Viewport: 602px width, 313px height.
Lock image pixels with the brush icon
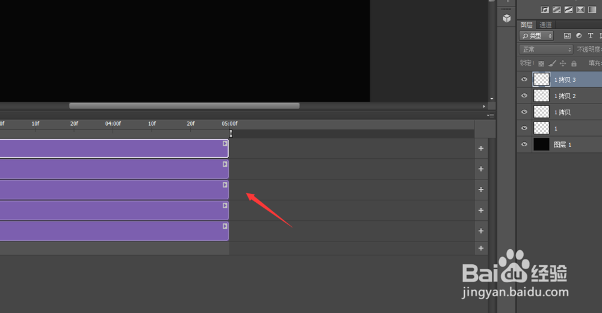click(552, 63)
